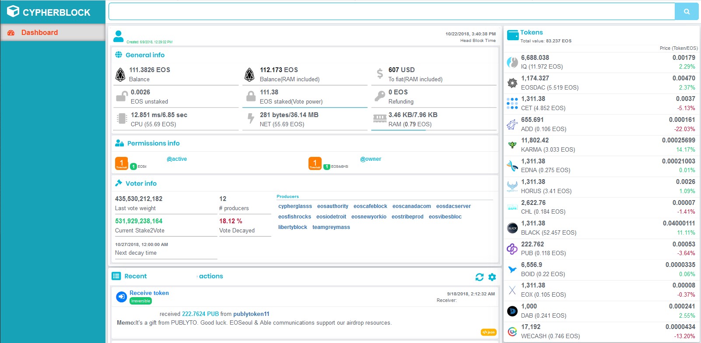Click the BOID token logo

[512, 269]
